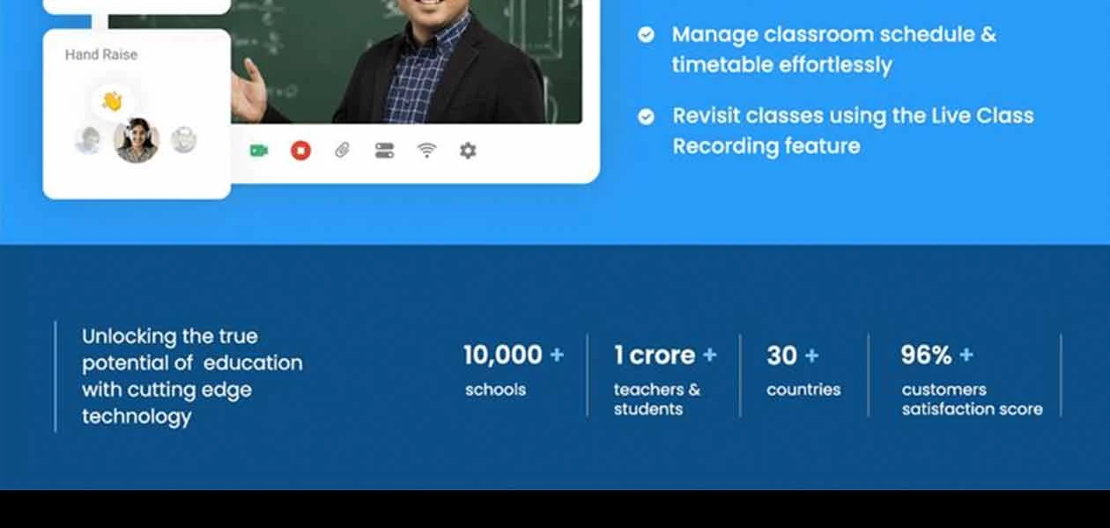Image resolution: width=1110 pixels, height=528 pixels.
Task: Open the settings gear icon
Action: click(x=468, y=150)
